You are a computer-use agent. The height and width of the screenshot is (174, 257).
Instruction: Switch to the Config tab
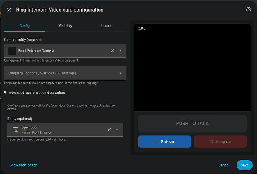pyautogui.click(x=25, y=26)
